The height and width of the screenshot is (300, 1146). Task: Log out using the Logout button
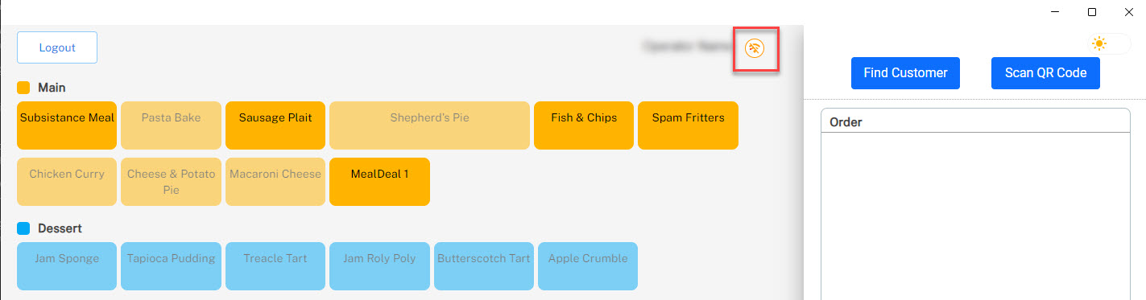57,47
